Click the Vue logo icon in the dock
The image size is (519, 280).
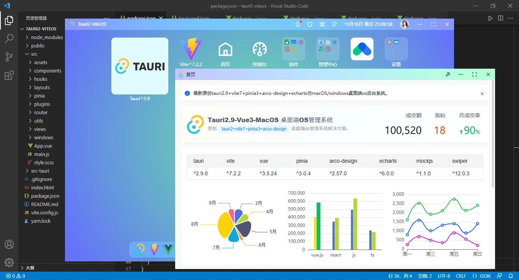(x=169, y=249)
